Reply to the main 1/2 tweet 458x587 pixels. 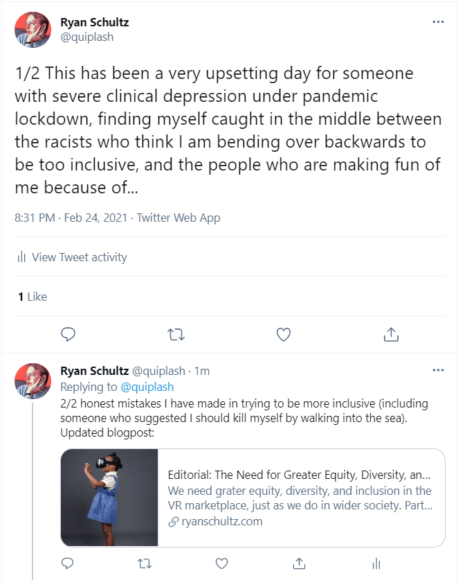click(68, 334)
